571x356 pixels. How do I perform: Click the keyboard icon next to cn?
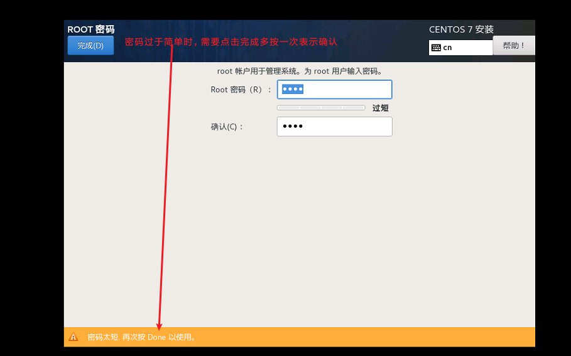(x=436, y=48)
